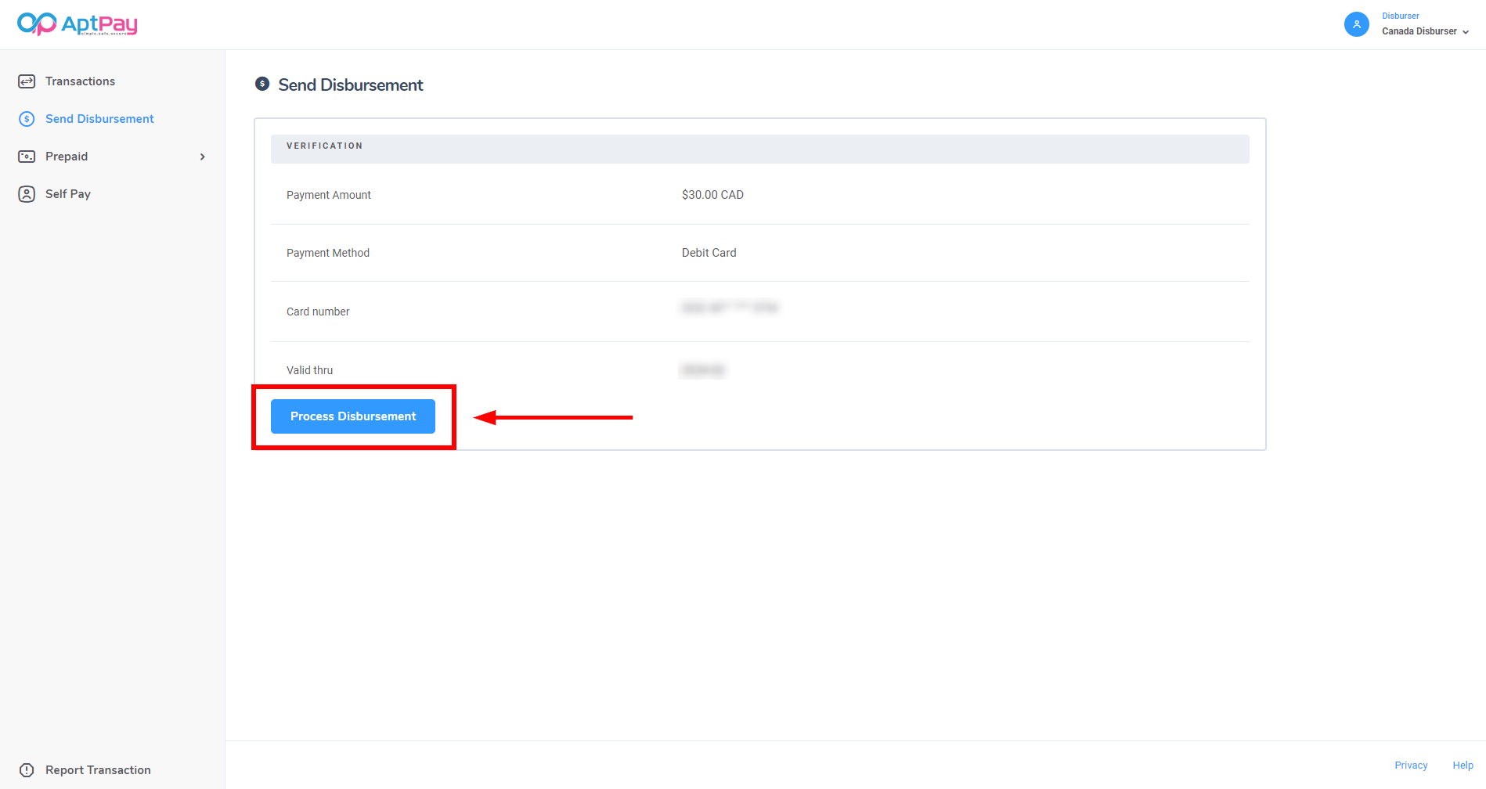Open the Help link in footer

tap(1463, 766)
